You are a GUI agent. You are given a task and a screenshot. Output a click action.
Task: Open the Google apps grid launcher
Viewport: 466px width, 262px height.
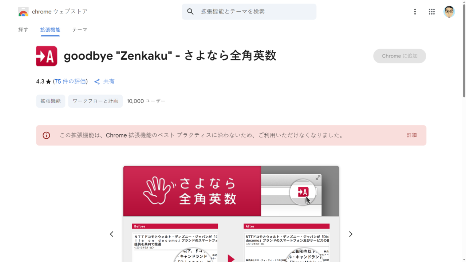[432, 12]
